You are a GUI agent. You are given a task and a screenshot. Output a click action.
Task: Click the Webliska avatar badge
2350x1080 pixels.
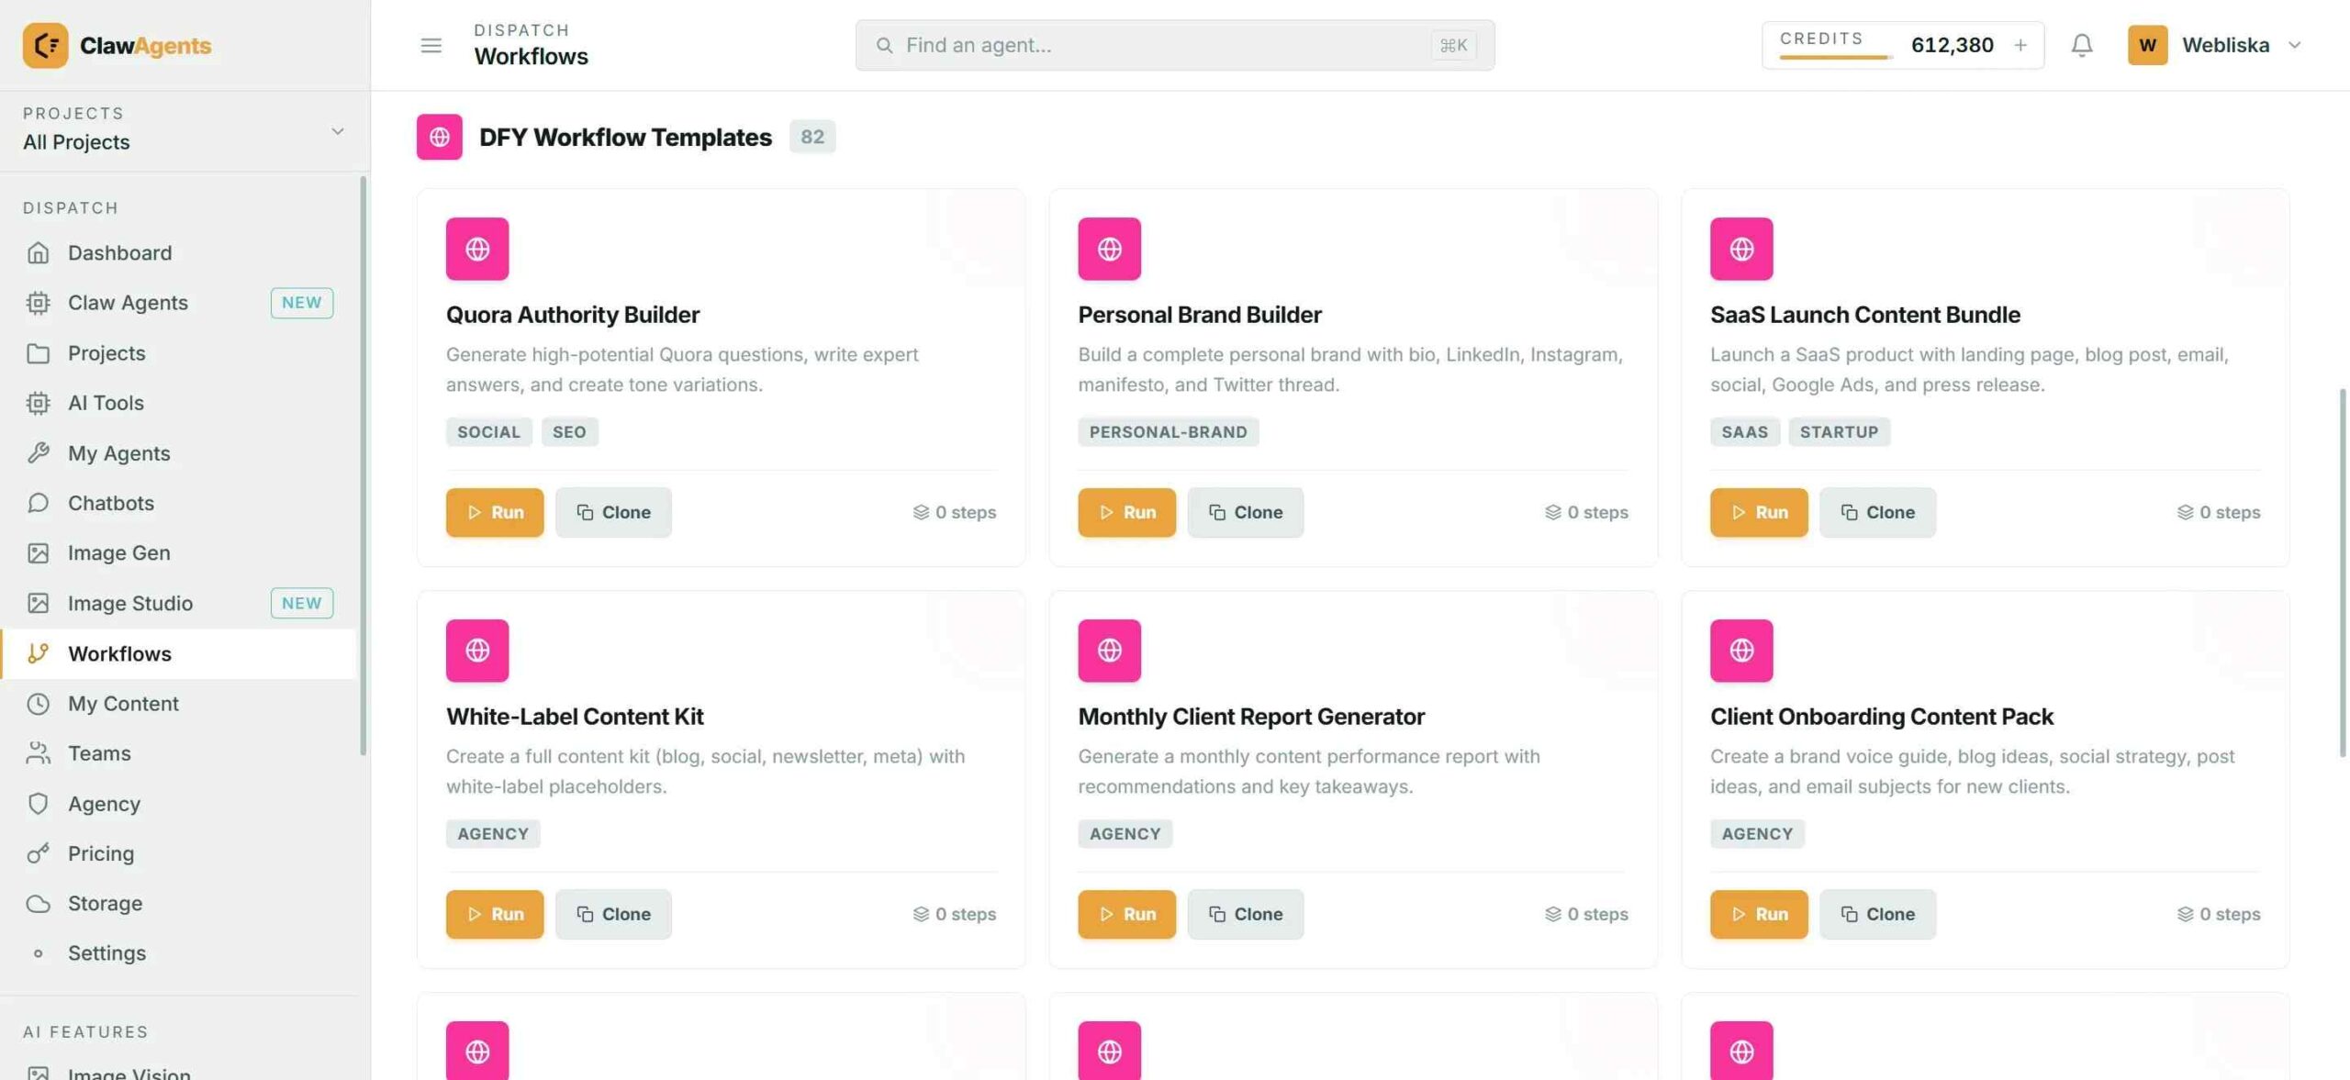point(2147,45)
